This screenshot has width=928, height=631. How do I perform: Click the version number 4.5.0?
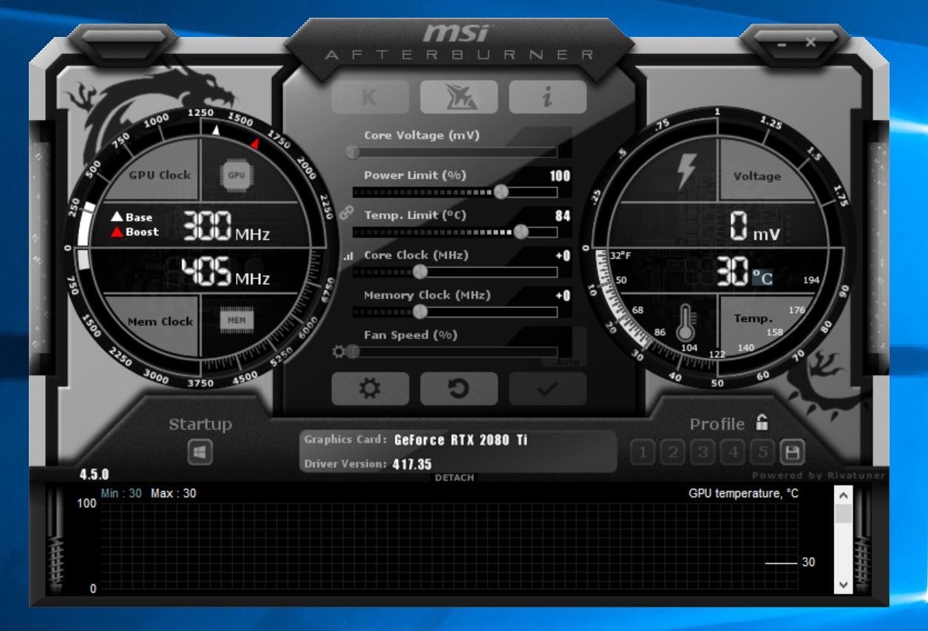[94, 474]
